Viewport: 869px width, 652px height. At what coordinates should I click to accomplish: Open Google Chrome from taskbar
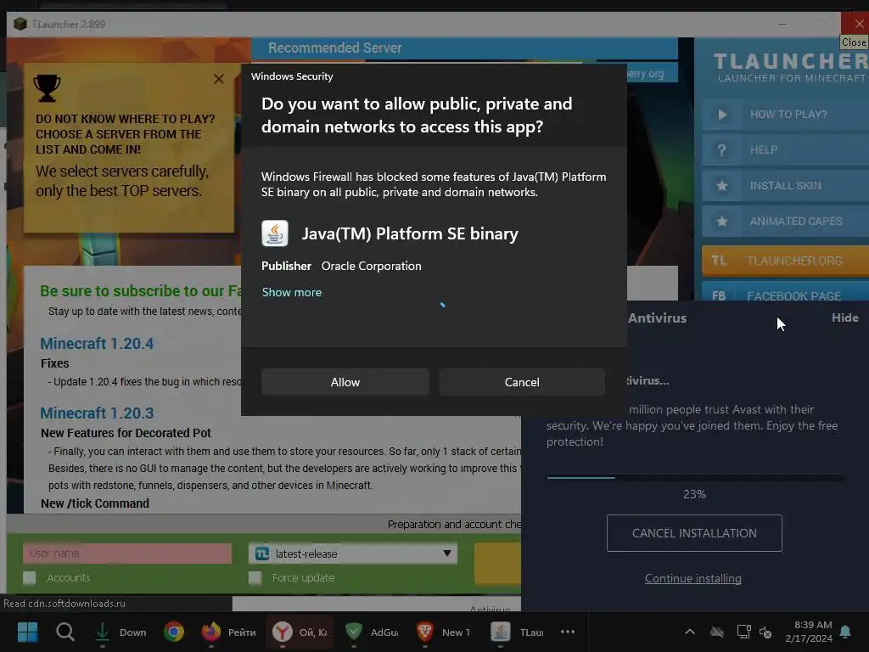click(174, 632)
